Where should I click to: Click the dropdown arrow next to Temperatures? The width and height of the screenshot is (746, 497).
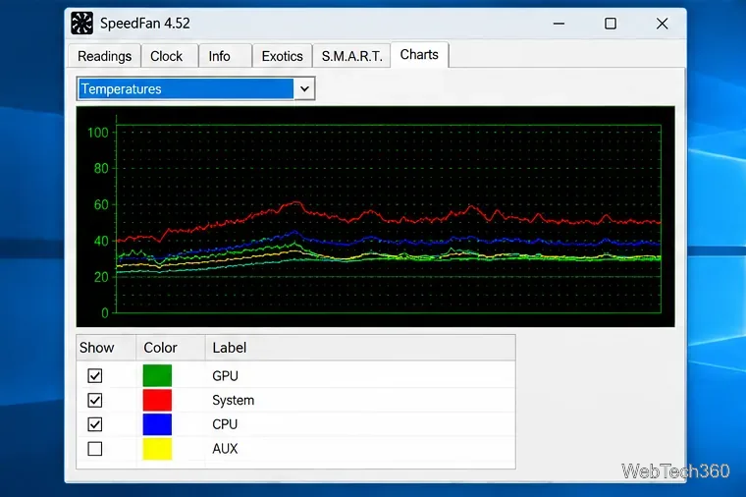[304, 88]
